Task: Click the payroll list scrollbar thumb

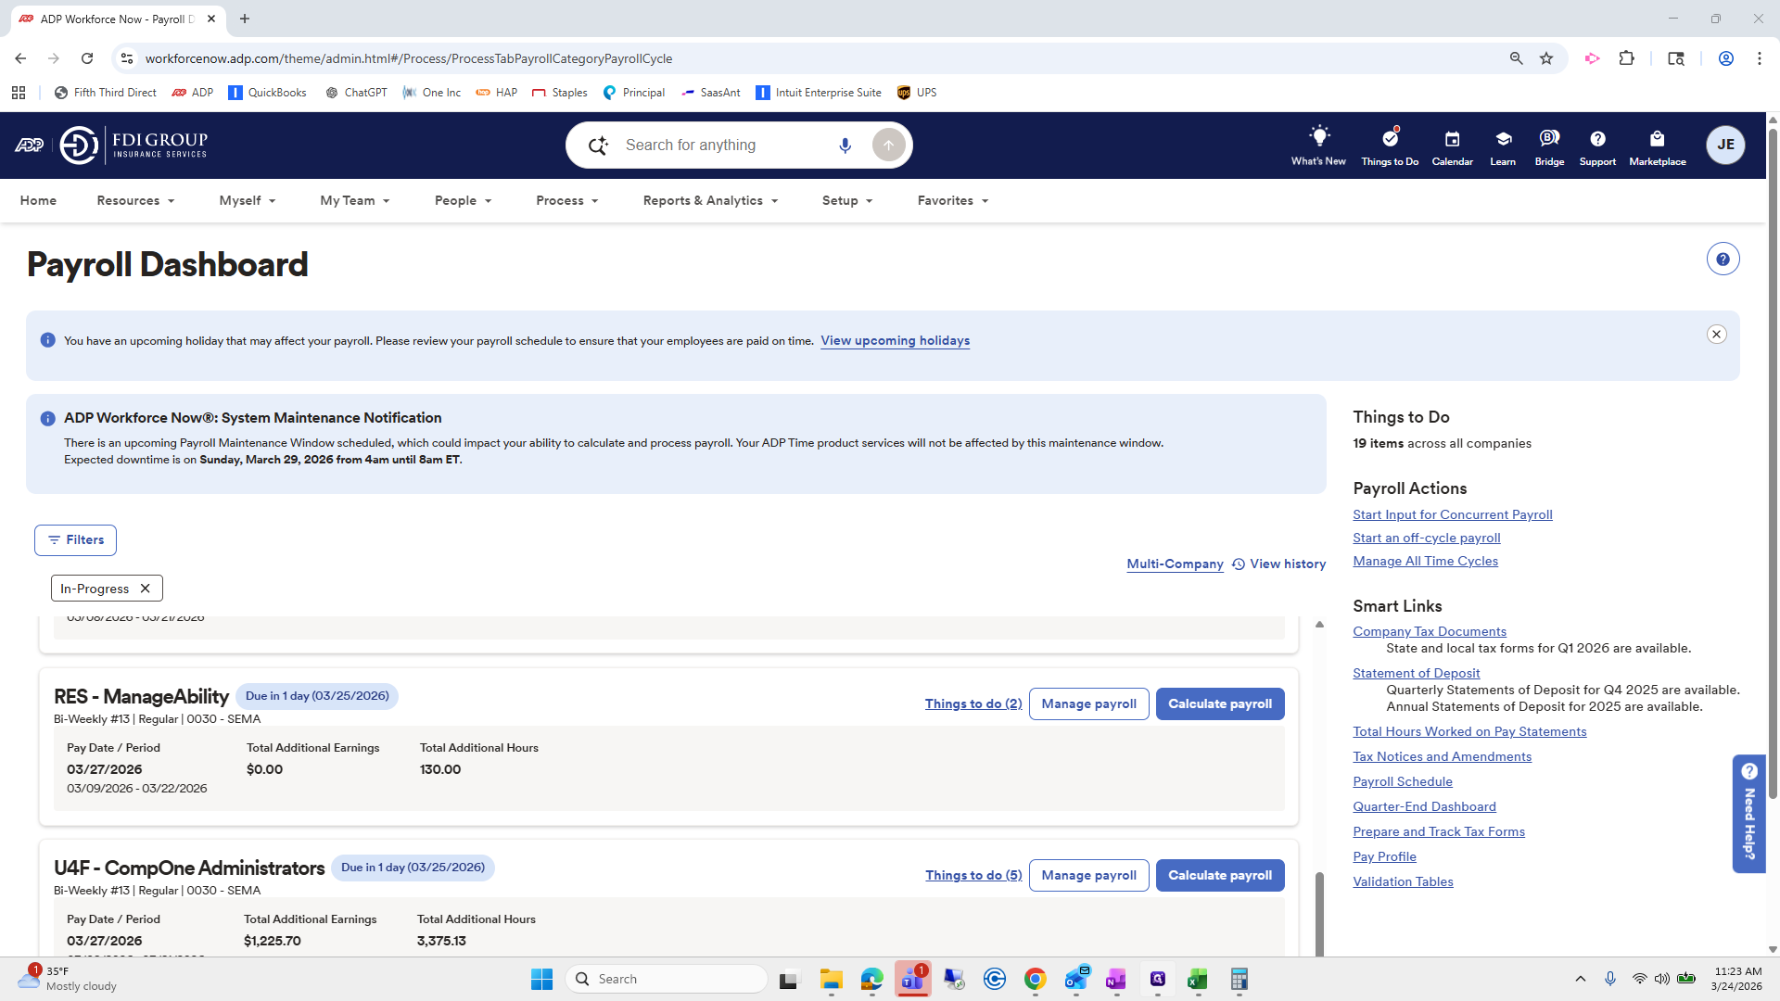Action: point(1319,913)
